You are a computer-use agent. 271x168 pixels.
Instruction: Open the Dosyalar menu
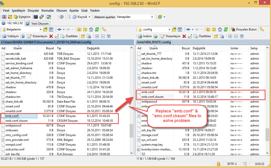[33, 11]
